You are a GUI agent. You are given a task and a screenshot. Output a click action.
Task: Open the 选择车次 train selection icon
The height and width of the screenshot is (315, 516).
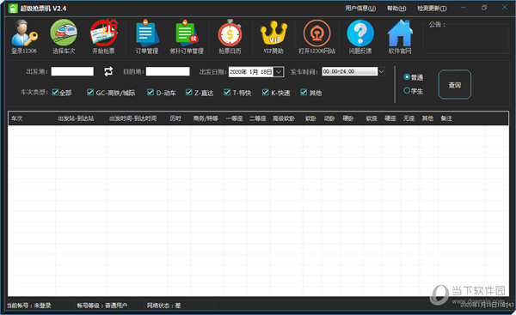[64, 36]
